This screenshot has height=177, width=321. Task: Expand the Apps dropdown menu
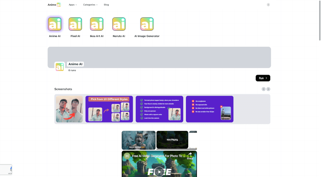click(x=73, y=5)
